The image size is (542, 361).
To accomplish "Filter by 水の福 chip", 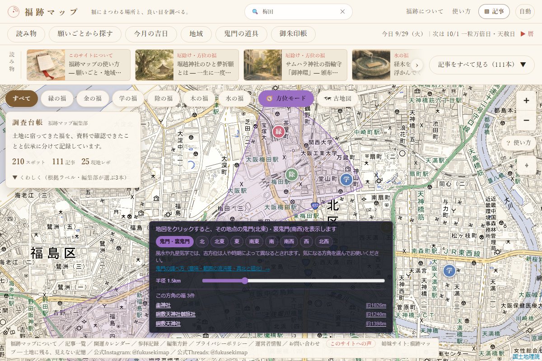I will [234, 98].
